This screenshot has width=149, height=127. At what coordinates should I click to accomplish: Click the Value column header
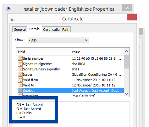[x=97, y=52]
